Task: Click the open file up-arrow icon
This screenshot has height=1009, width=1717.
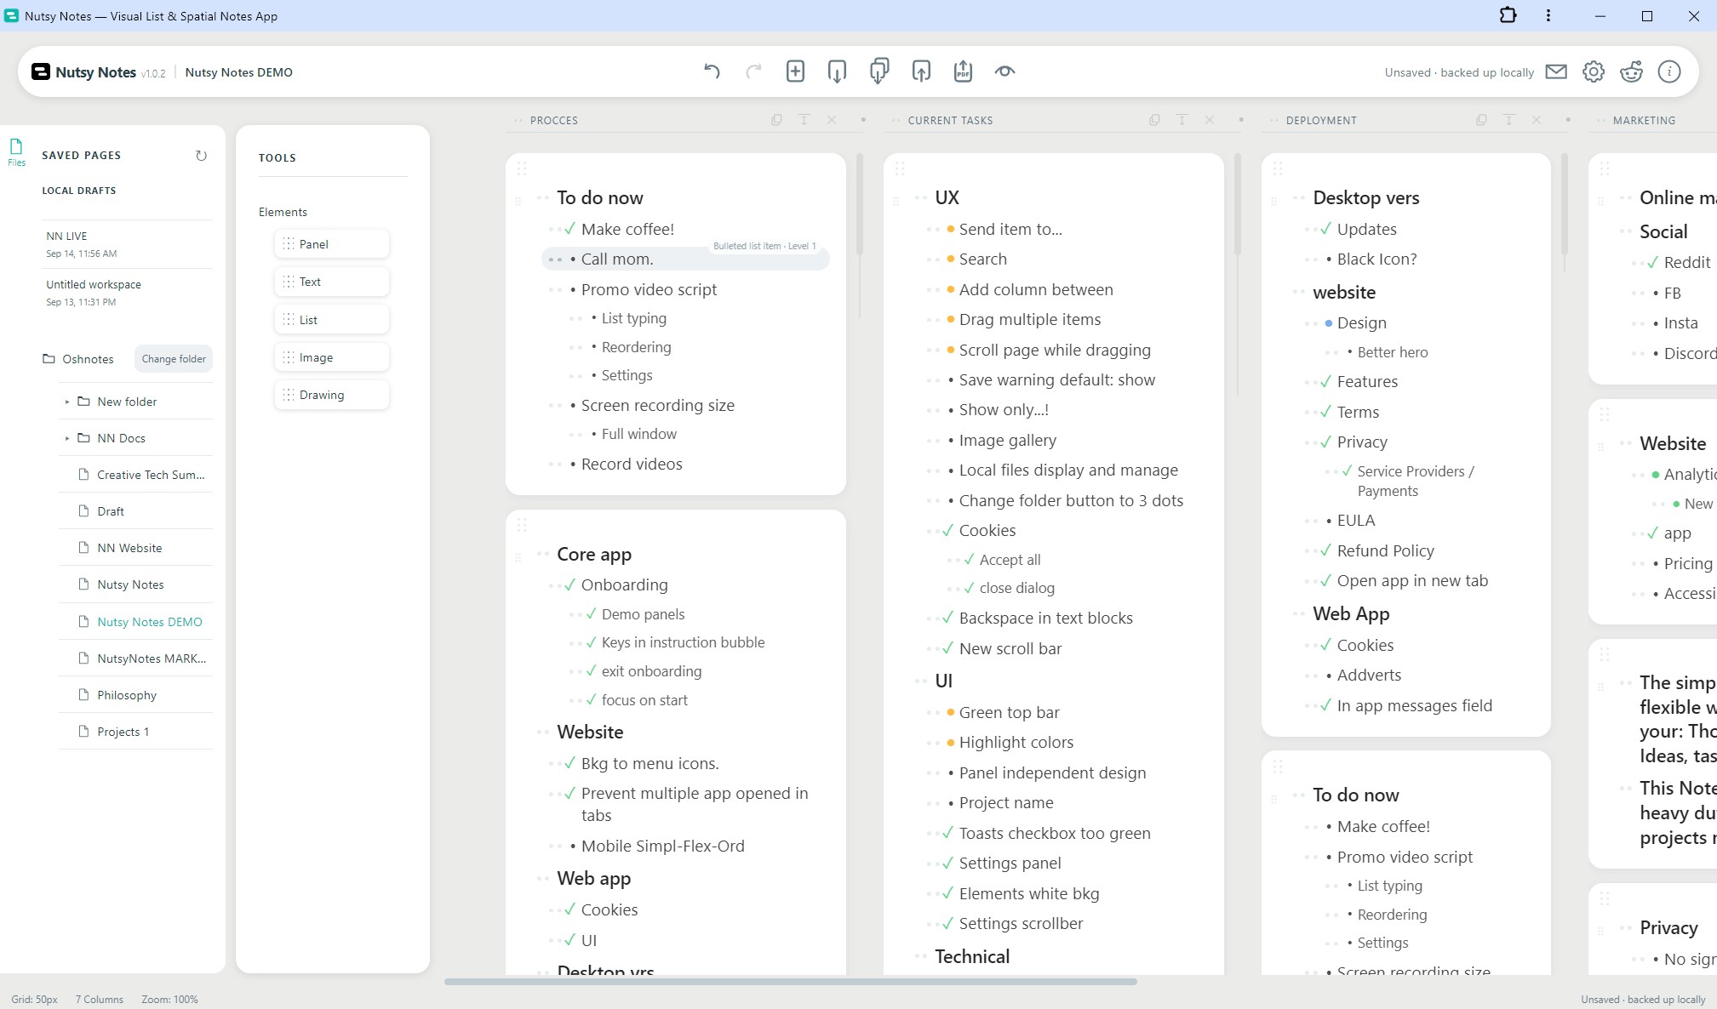Action: (921, 71)
